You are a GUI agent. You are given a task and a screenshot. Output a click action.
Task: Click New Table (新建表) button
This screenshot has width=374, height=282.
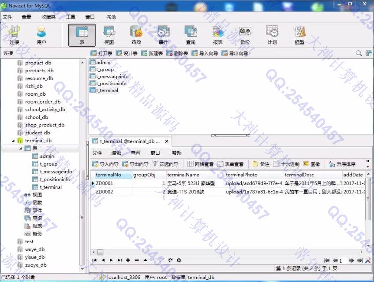click(x=152, y=53)
